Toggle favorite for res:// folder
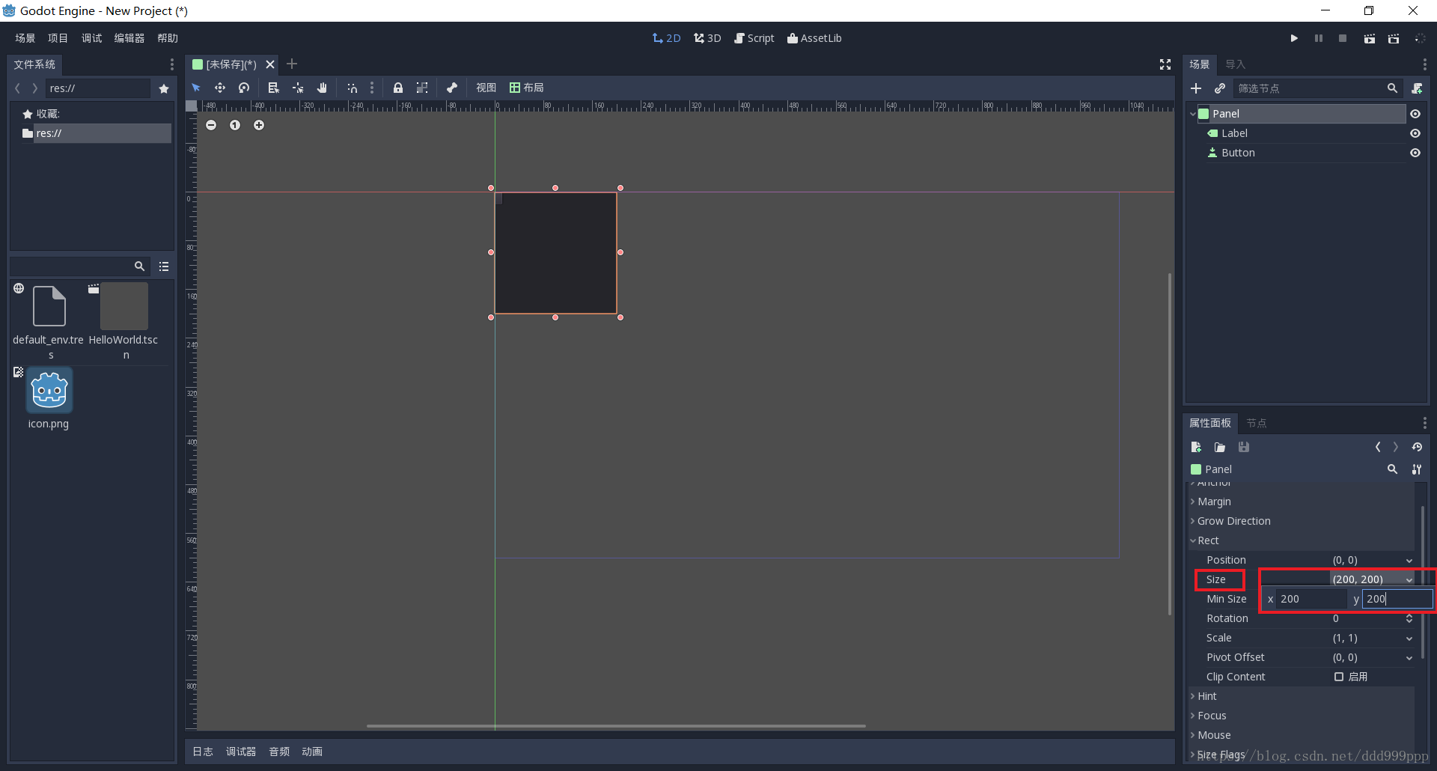Image resolution: width=1437 pixels, height=771 pixels. [x=164, y=88]
